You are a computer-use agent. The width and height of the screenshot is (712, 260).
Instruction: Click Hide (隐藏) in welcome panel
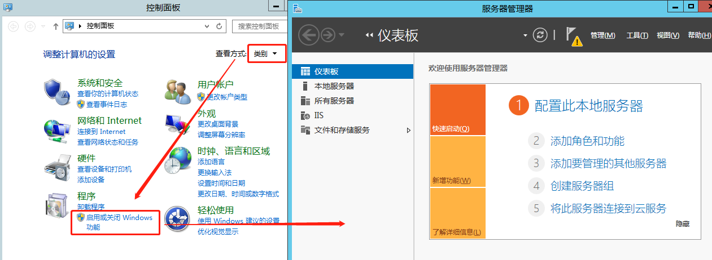683,223
